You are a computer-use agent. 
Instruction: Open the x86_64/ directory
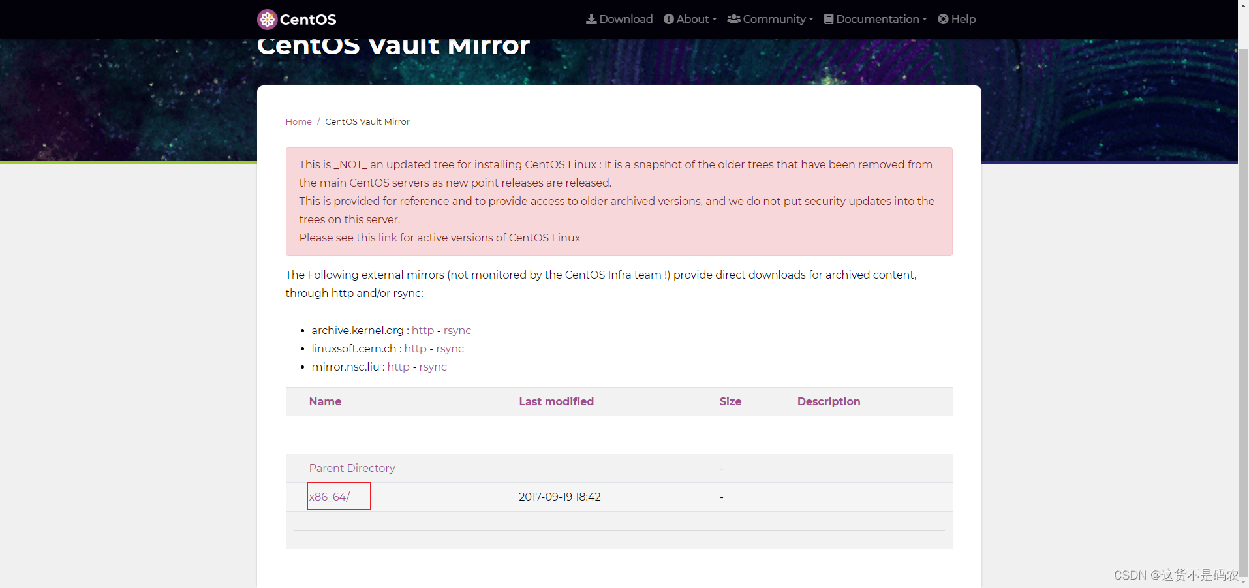point(330,497)
